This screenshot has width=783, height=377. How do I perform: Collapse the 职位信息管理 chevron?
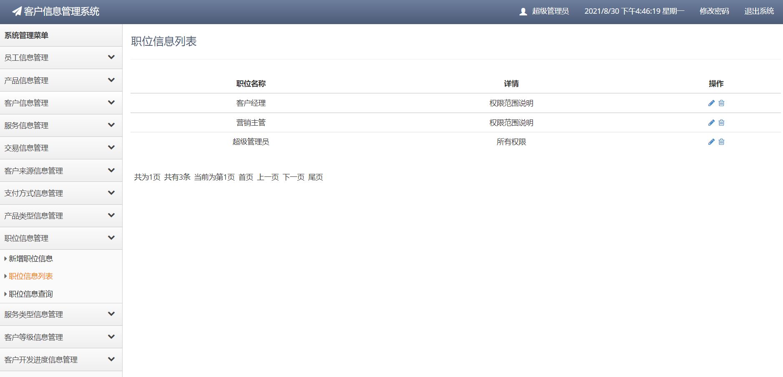click(x=111, y=238)
